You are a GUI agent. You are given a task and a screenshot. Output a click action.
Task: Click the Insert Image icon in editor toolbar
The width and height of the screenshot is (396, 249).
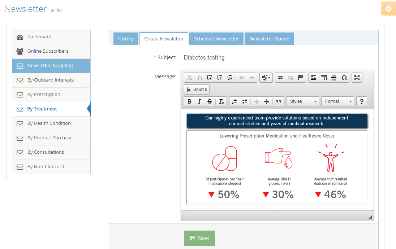coord(314,78)
